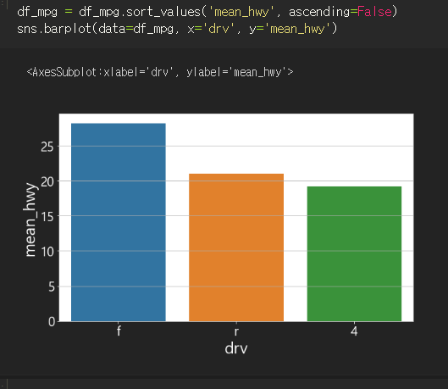Click the y-axis tick label '15'

point(47,217)
